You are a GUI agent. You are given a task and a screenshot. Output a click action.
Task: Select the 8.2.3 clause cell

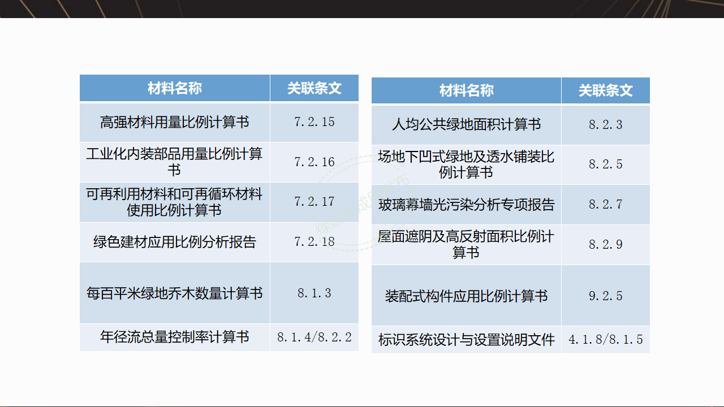pos(606,124)
